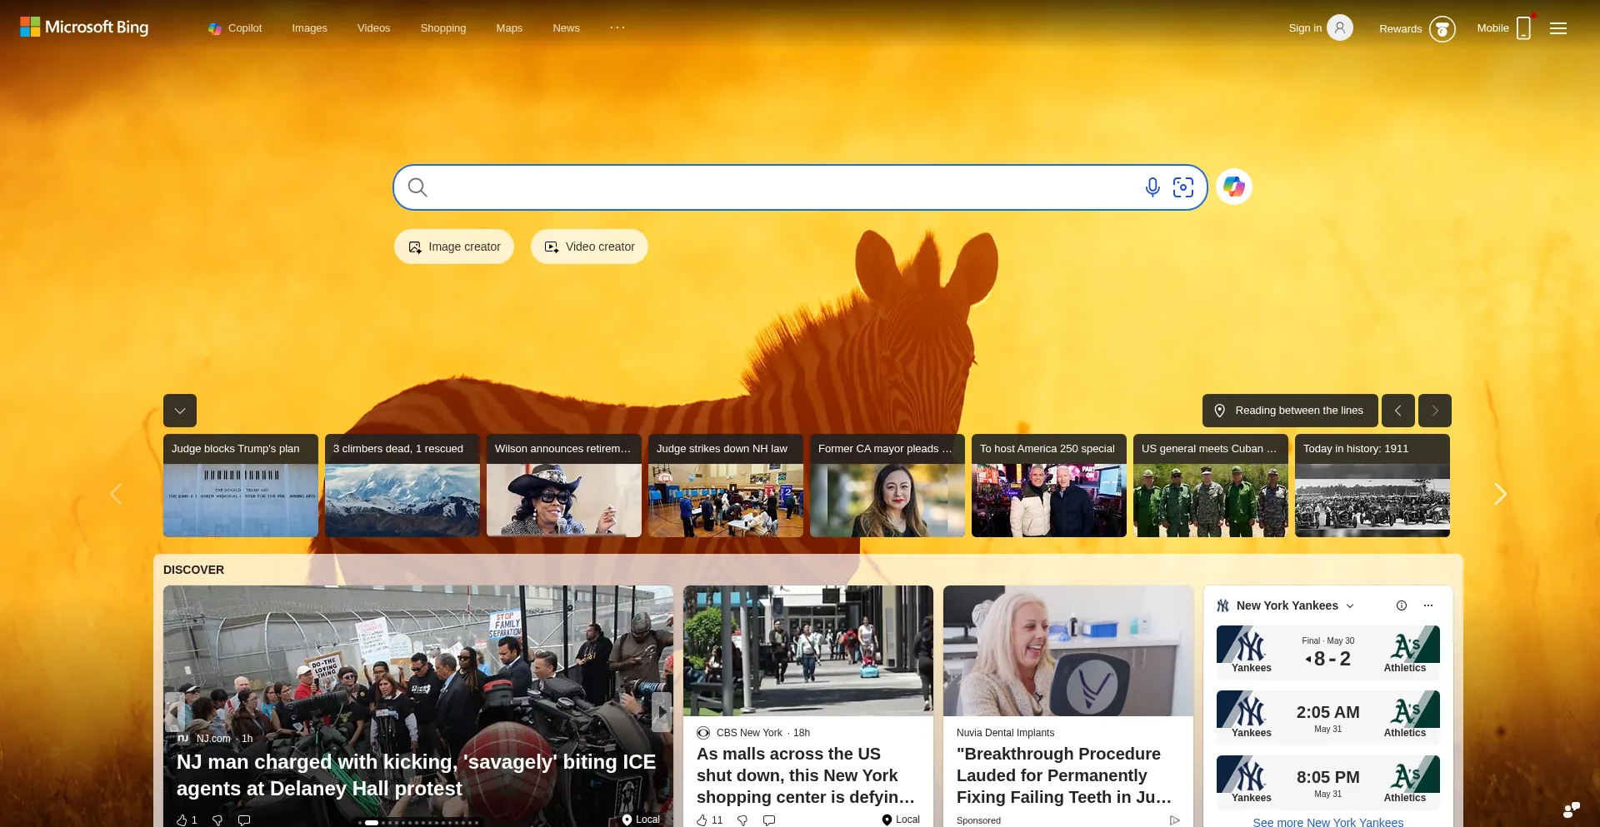Open the 3 climbers dead, 1 rescued story
Image resolution: width=1600 pixels, height=827 pixels.
[402, 486]
